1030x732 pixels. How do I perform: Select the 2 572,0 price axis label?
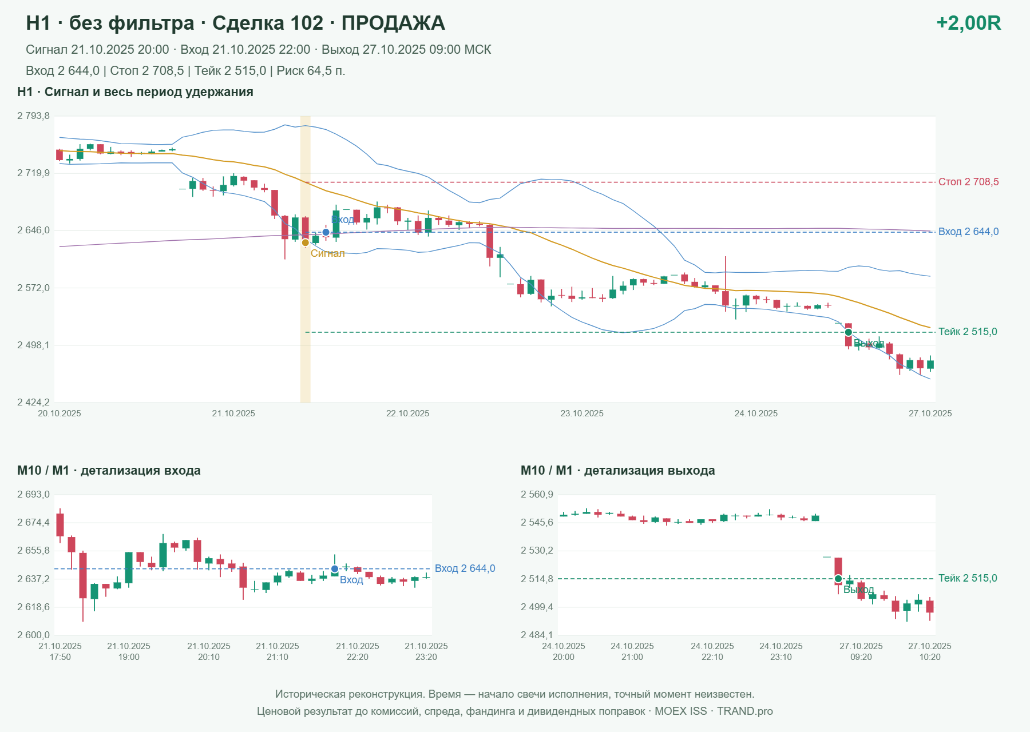(x=33, y=288)
